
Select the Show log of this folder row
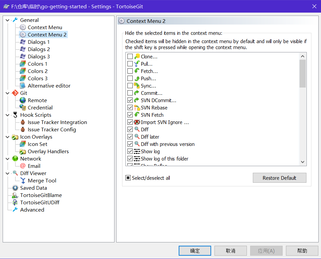[x=164, y=159]
